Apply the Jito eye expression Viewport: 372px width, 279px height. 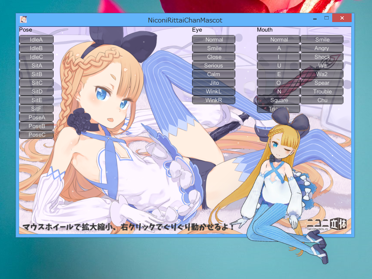pos(213,83)
